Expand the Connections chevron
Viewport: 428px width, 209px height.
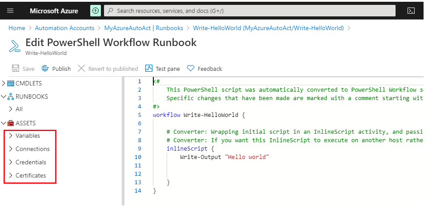11,149
